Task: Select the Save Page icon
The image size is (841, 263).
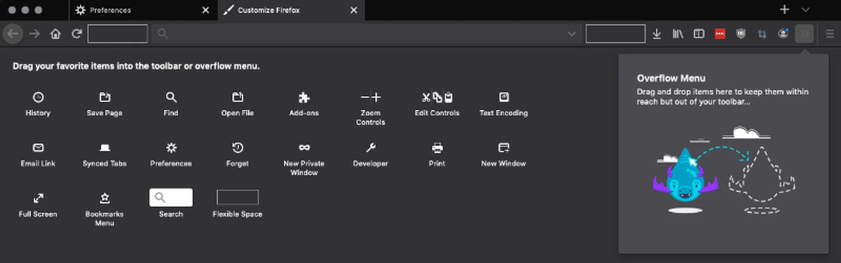Action: point(105,97)
